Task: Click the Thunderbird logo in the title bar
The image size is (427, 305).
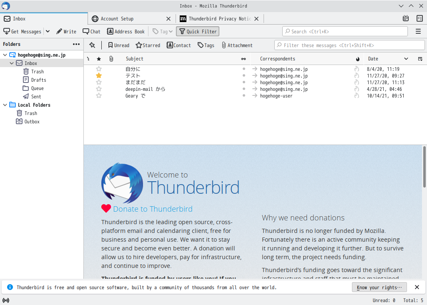Action: tap(6, 6)
